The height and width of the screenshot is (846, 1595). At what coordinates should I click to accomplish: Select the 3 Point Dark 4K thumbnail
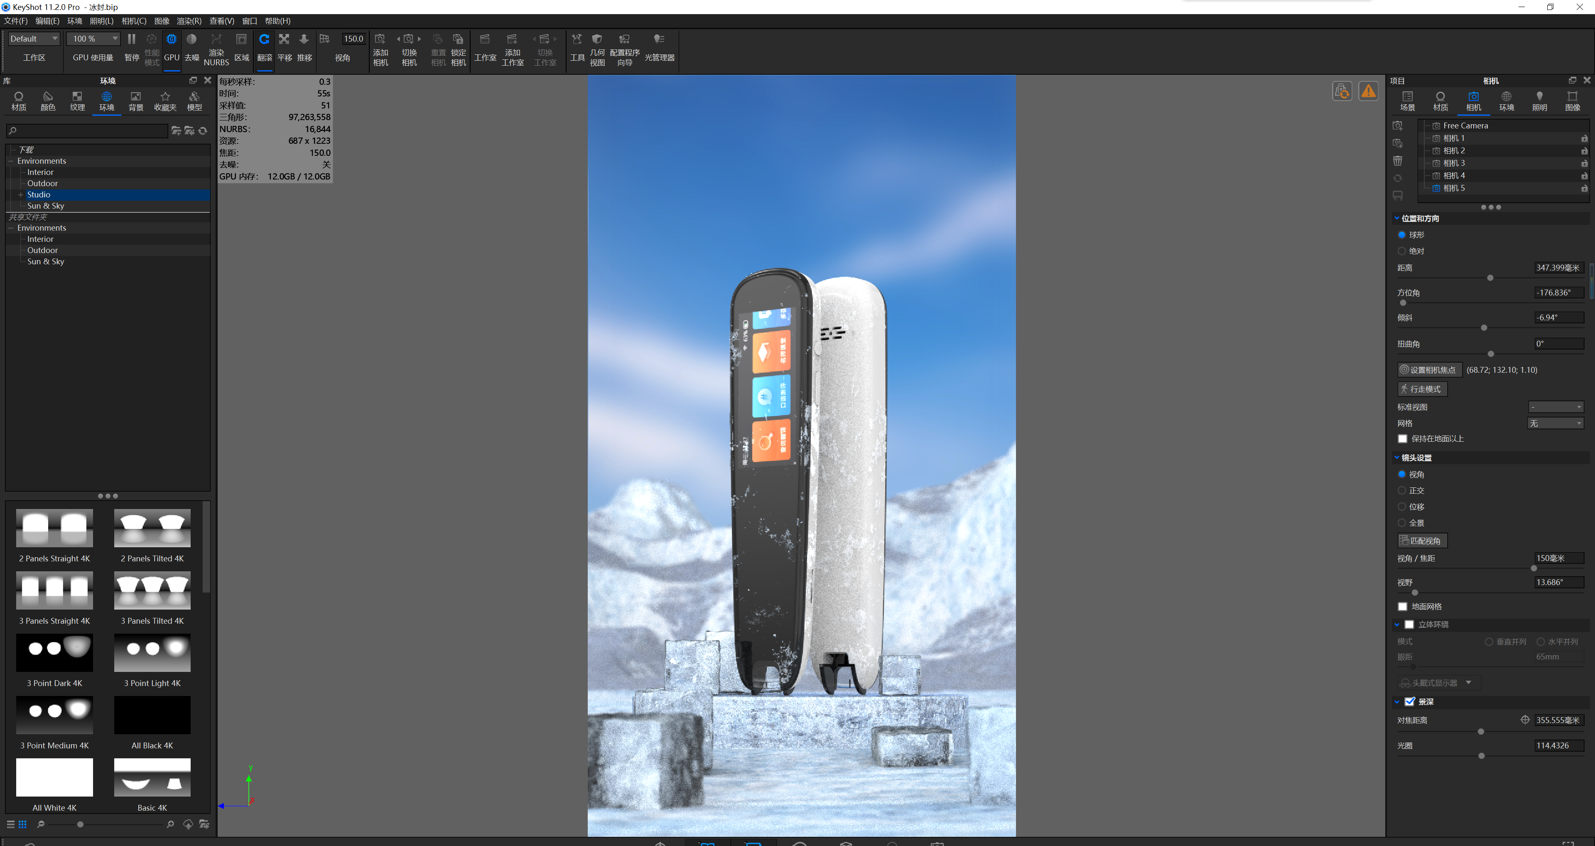click(x=54, y=652)
